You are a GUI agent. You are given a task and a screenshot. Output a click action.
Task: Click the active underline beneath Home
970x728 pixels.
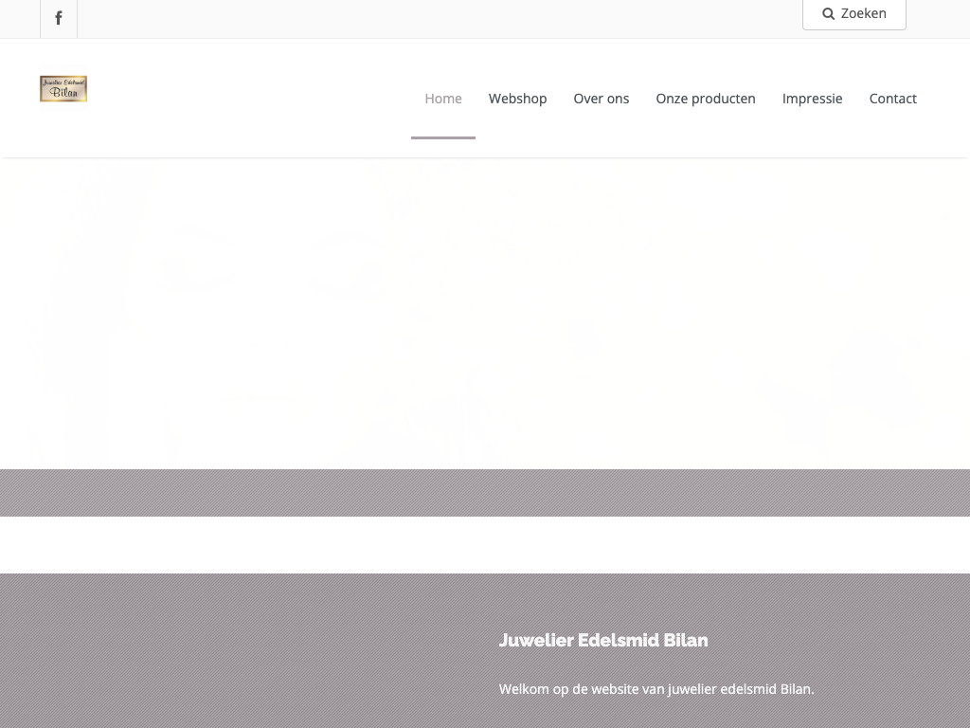[442, 137]
